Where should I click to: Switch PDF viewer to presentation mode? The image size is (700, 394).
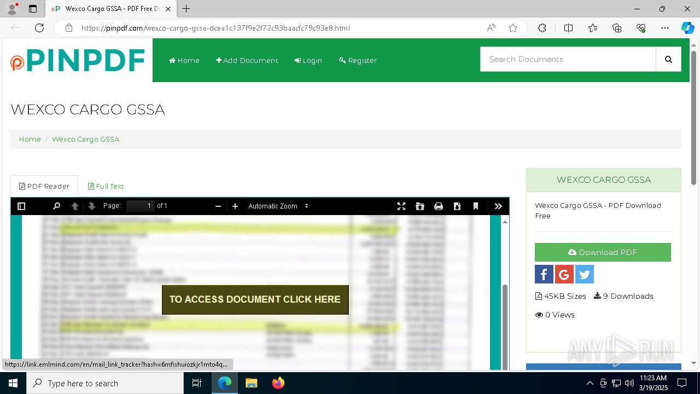coord(401,206)
